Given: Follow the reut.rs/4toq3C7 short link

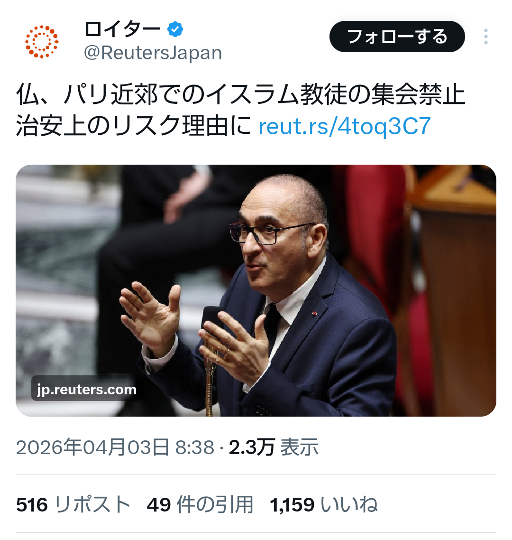Looking at the screenshot, I should click(x=345, y=126).
